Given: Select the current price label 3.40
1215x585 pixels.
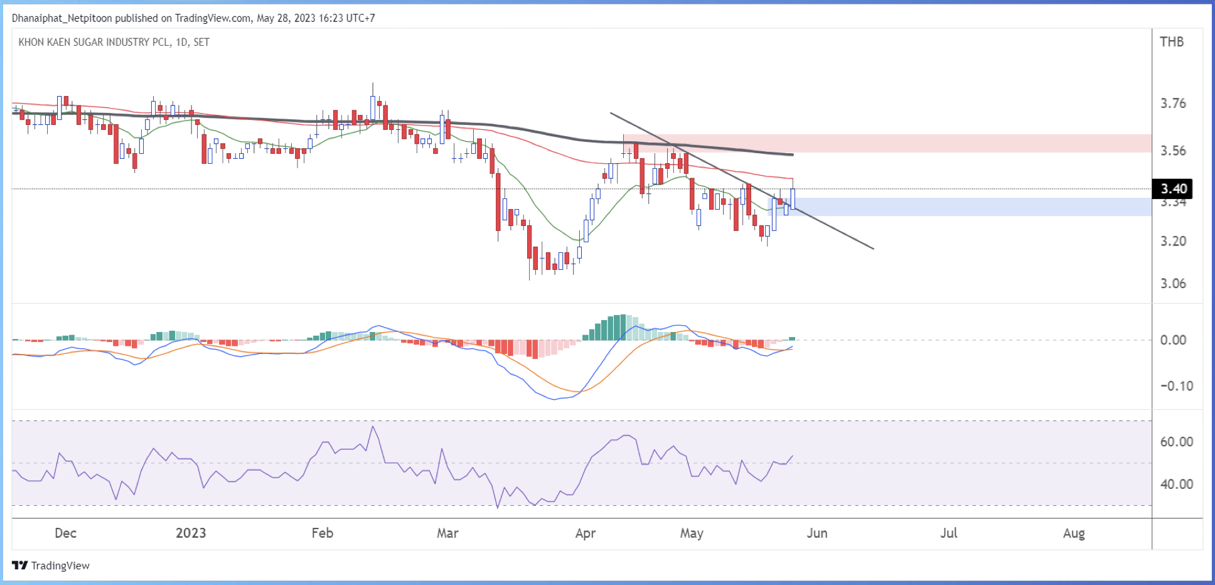Looking at the screenshot, I should pyautogui.click(x=1173, y=189).
